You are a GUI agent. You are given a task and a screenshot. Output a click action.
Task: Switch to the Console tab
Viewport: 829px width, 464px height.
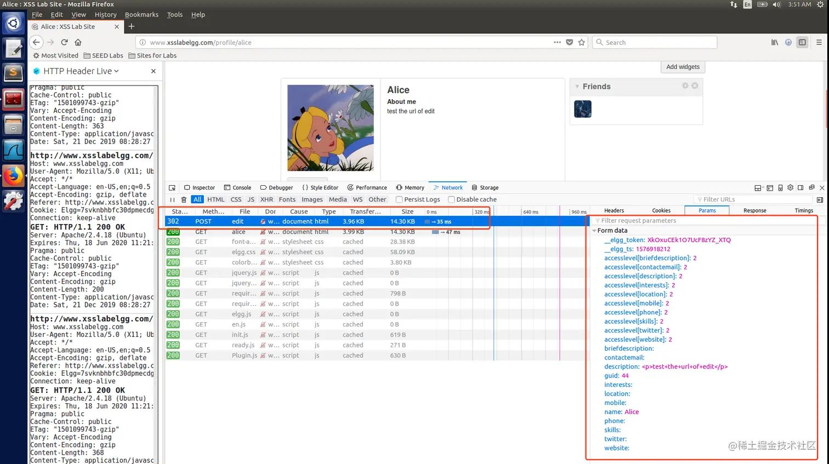point(237,187)
